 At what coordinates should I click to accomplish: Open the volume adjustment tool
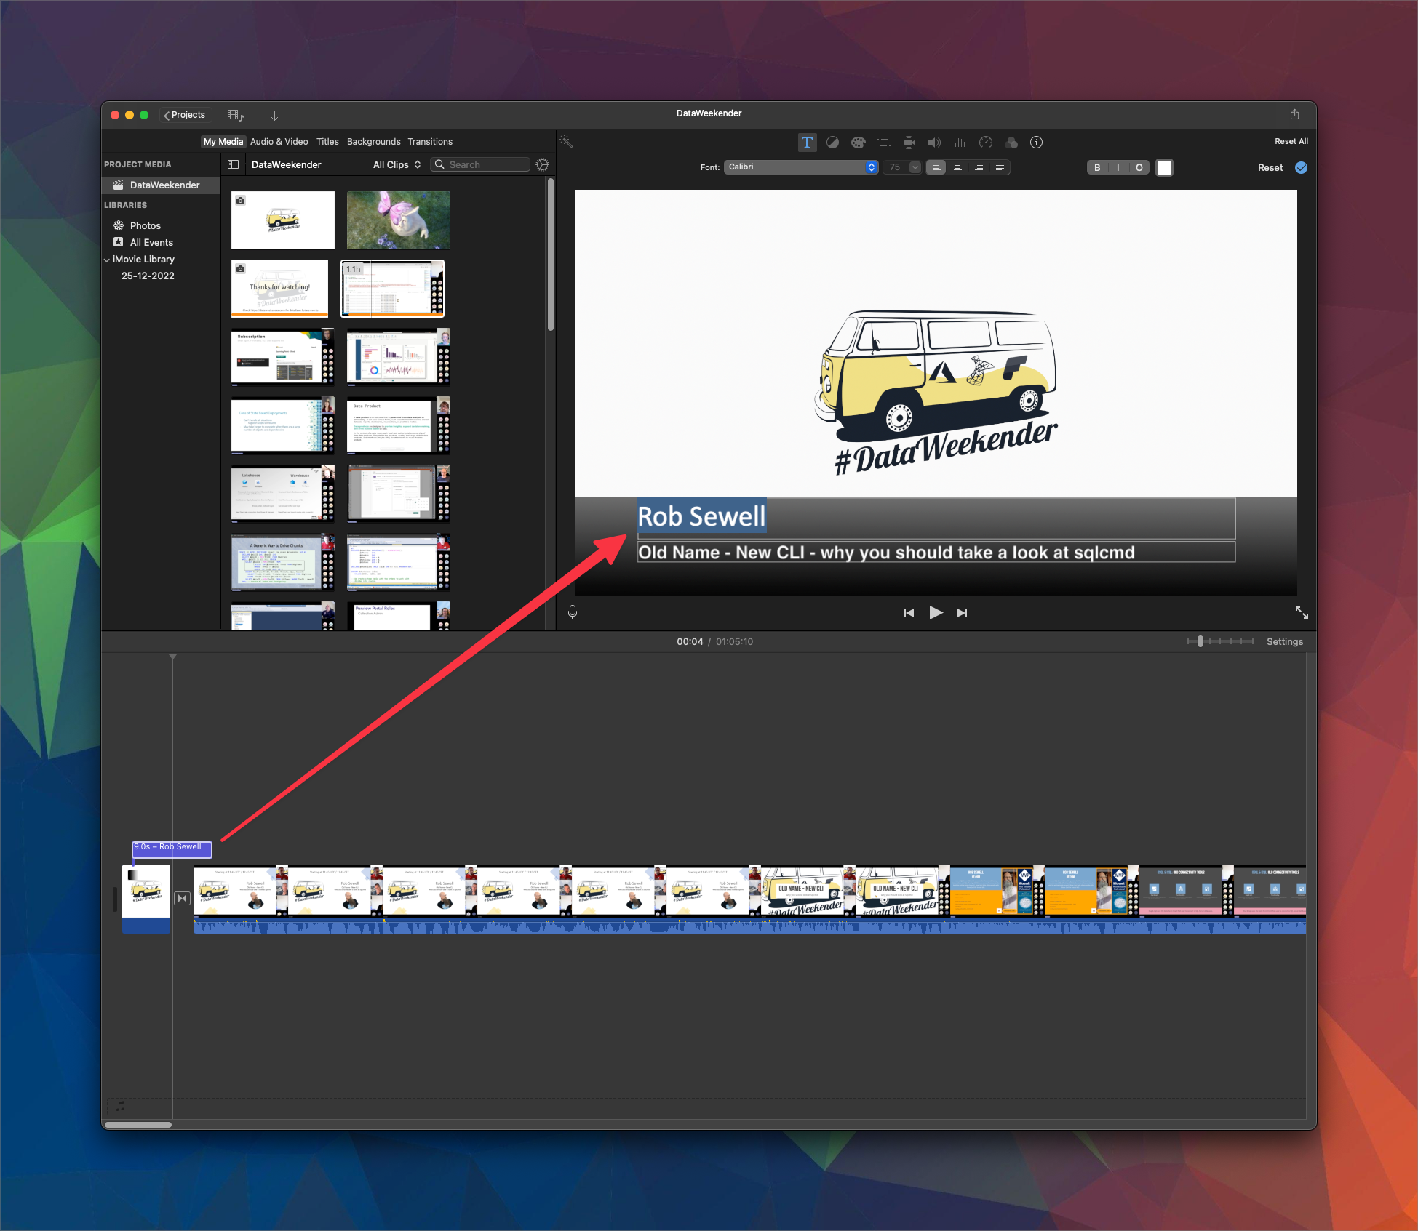point(934,143)
